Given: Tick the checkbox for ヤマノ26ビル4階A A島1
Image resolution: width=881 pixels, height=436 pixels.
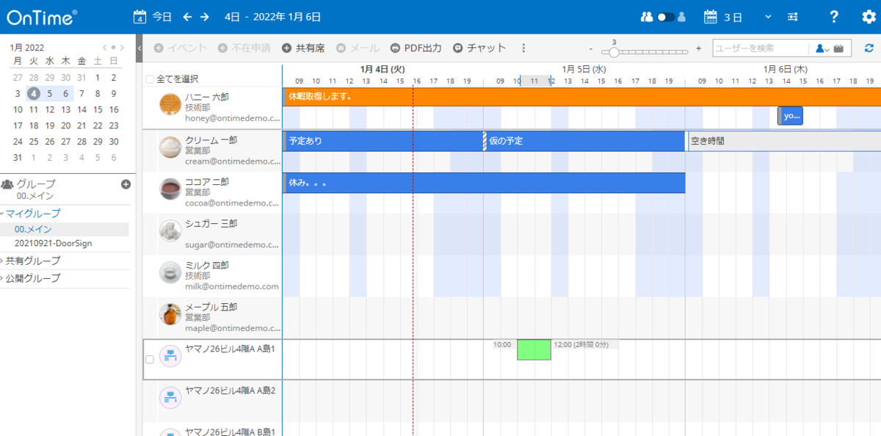Looking at the screenshot, I should [x=150, y=360].
